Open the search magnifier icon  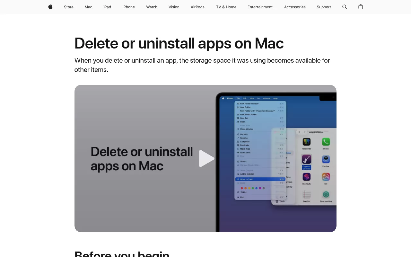tap(345, 7)
